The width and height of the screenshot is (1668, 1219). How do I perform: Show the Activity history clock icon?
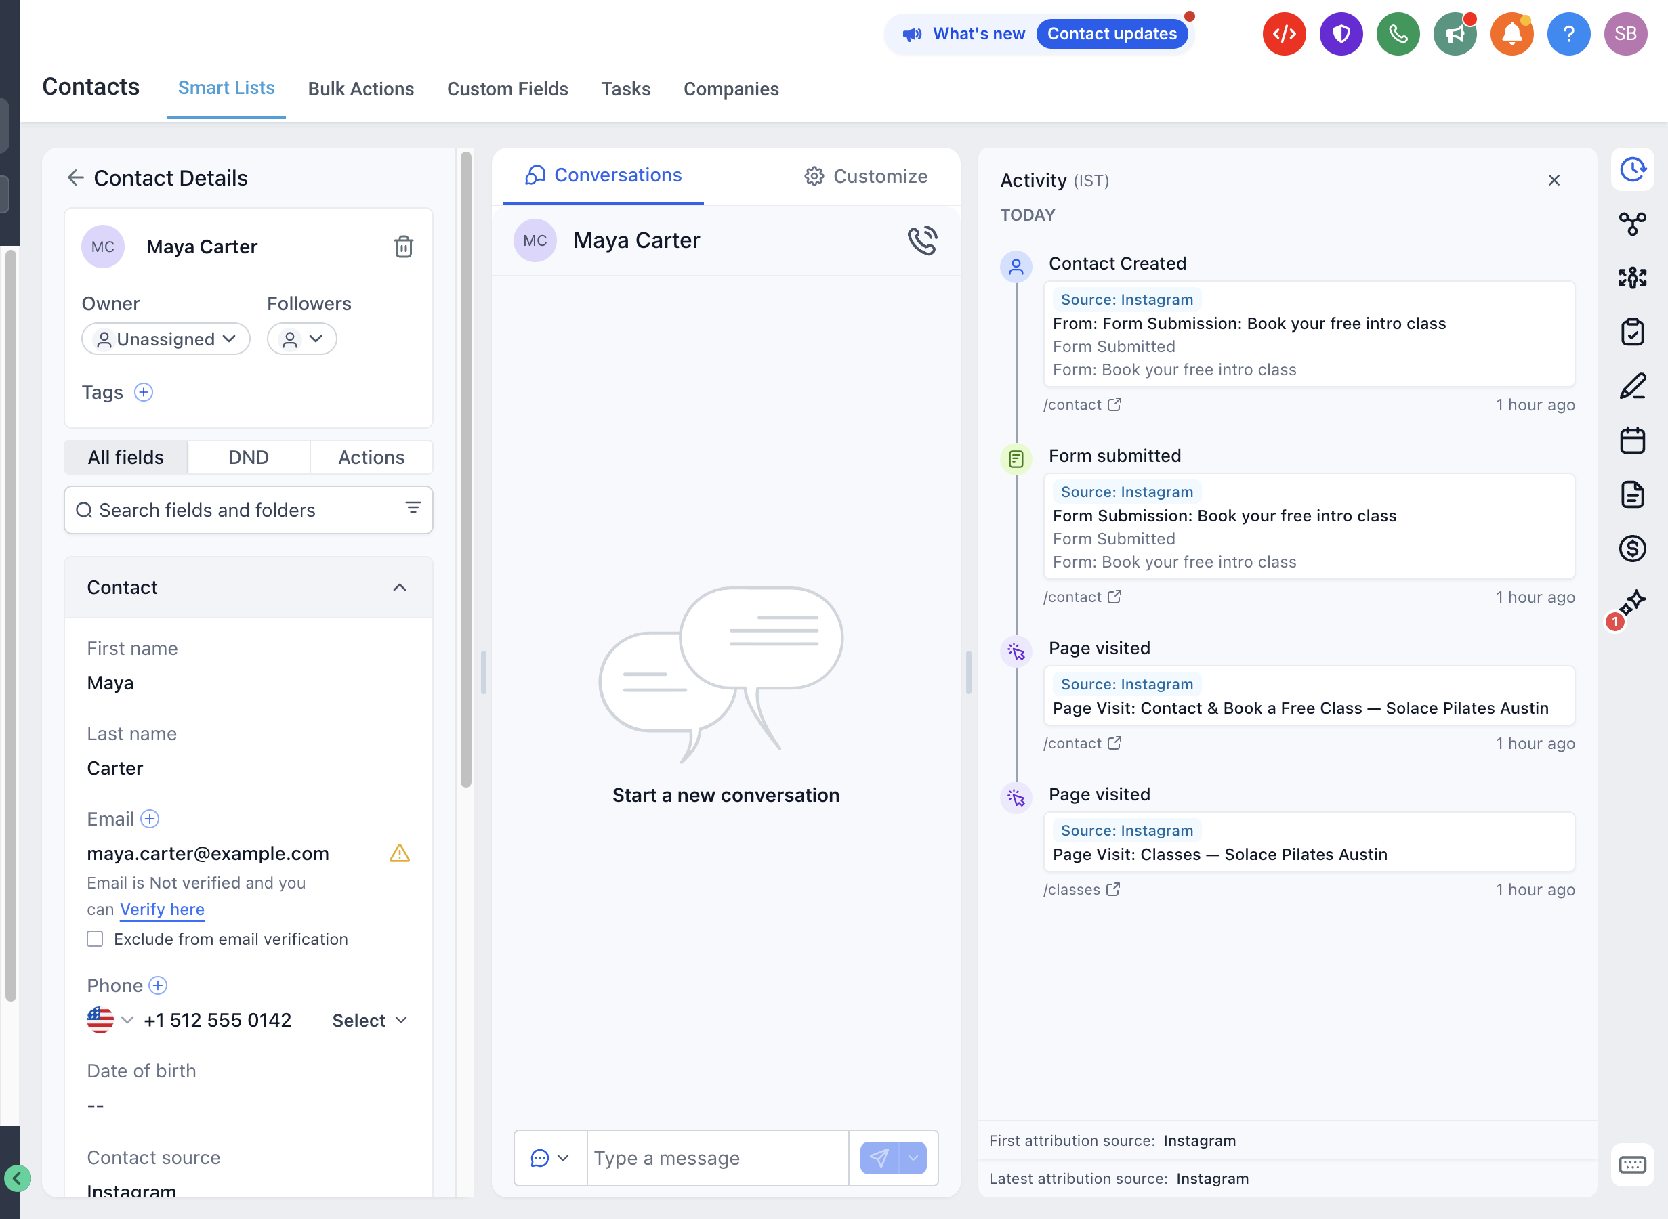click(x=1632, y=170)
